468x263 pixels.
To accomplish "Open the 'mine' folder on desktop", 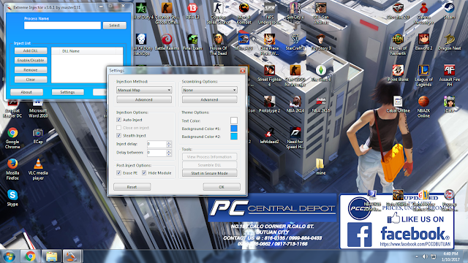I will (x=320, y=167).
